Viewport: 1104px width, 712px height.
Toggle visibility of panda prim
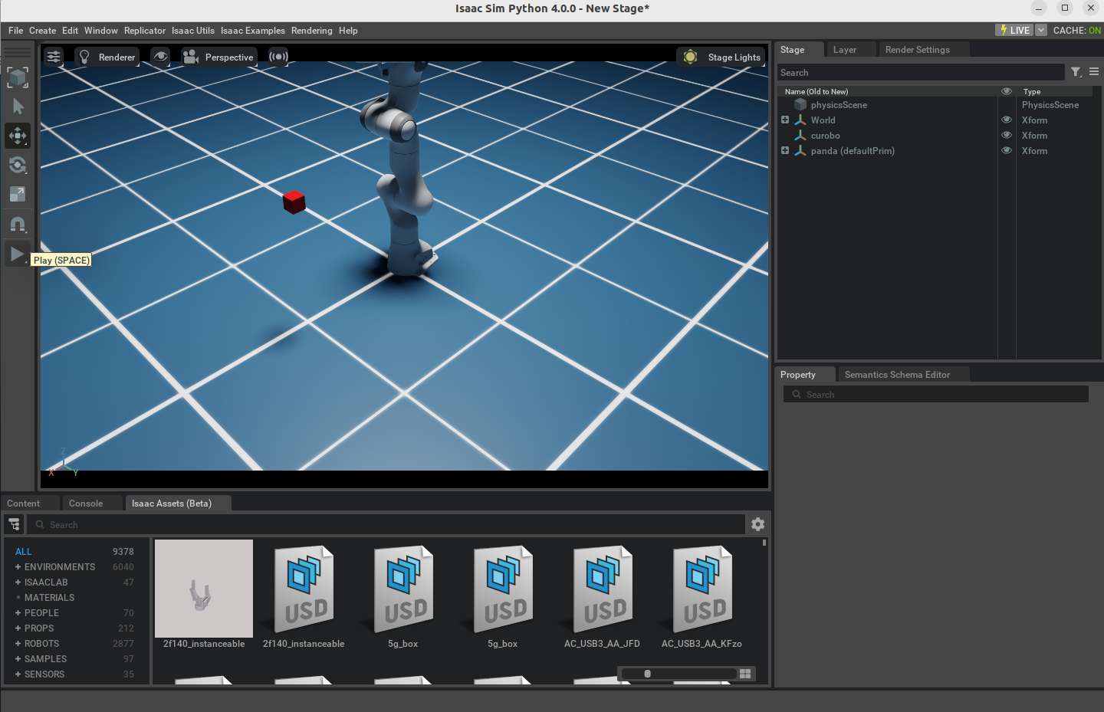pos(1007,151)
